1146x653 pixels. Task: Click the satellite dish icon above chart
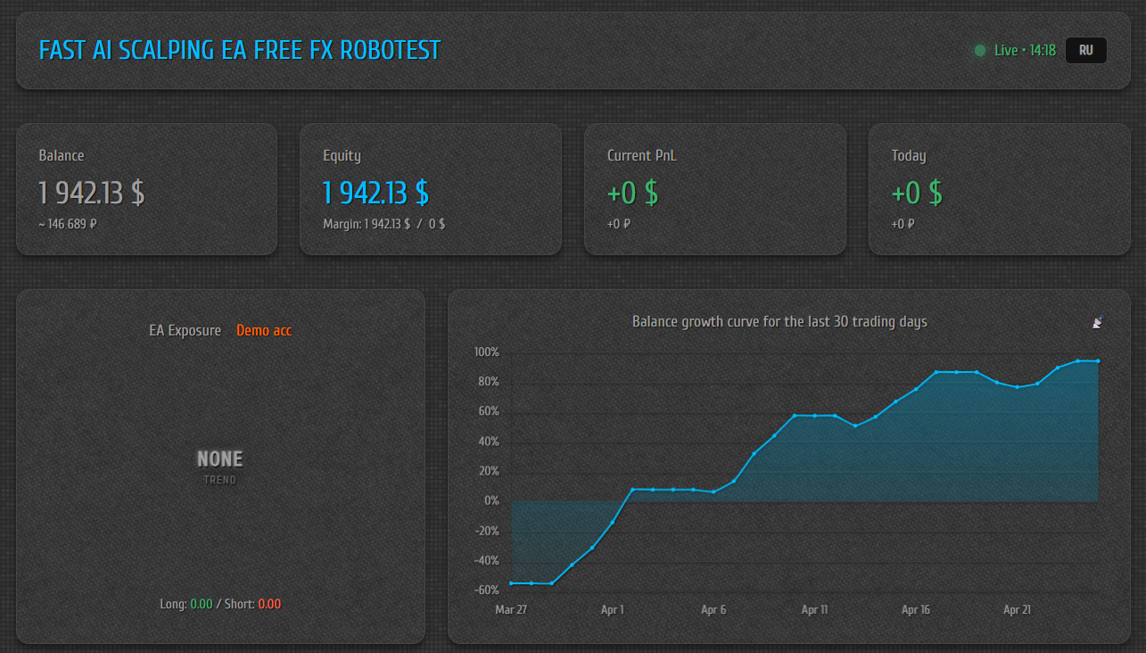(1098, 322)
